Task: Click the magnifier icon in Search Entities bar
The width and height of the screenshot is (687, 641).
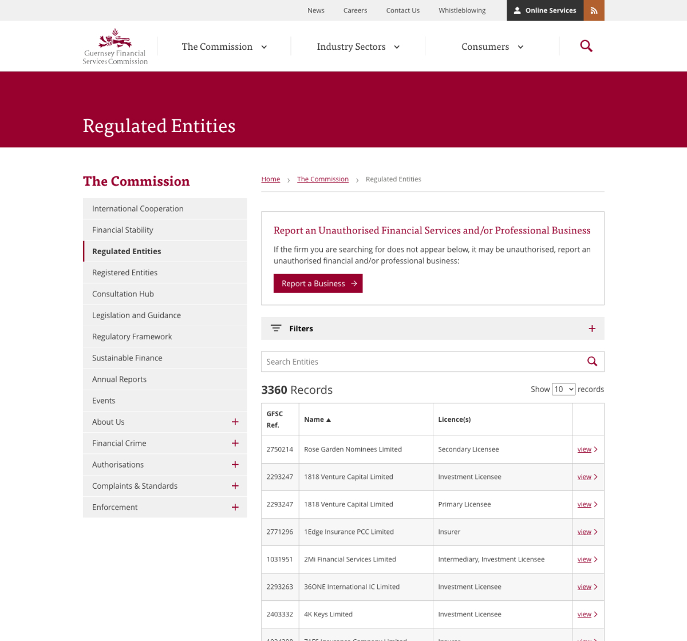Action: [591, 361]
